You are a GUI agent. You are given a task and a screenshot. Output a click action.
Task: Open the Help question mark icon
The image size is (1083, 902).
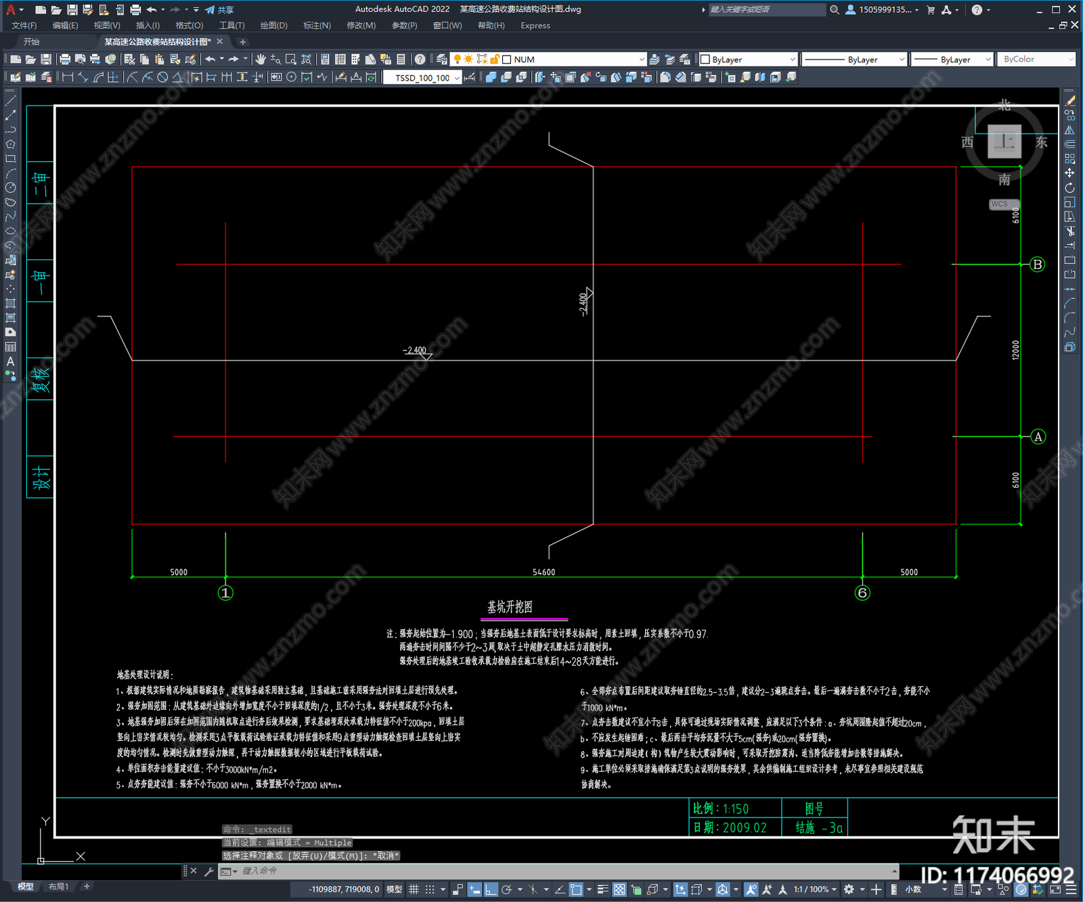pyautogui.click(x=420, y=60)
